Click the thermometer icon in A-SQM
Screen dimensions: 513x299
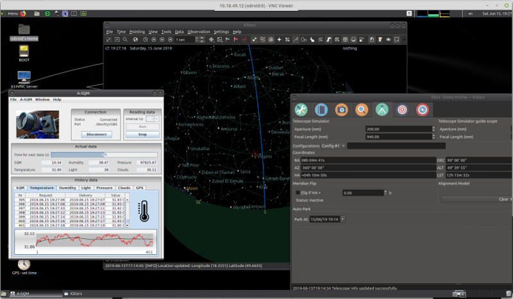pos(144,211)
